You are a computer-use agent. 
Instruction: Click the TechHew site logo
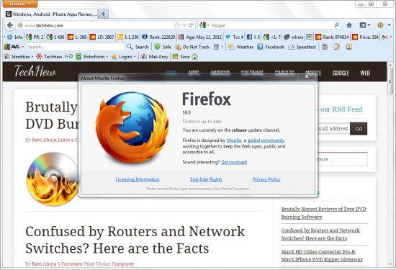coord(35,71)
